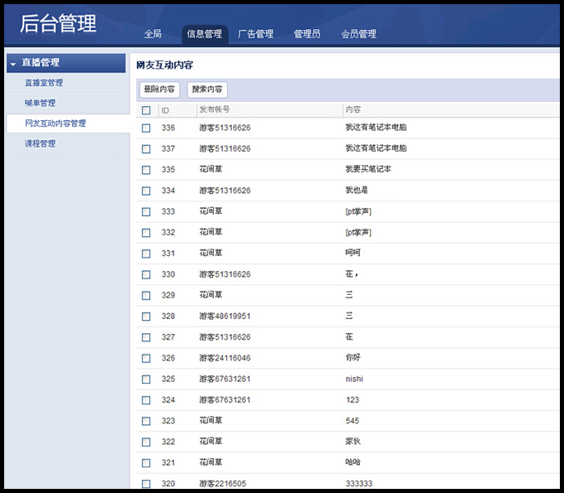Open 课程管理 in the sidebar
Image resolution: width=564 pixels, height=493 pixels.
40,143
